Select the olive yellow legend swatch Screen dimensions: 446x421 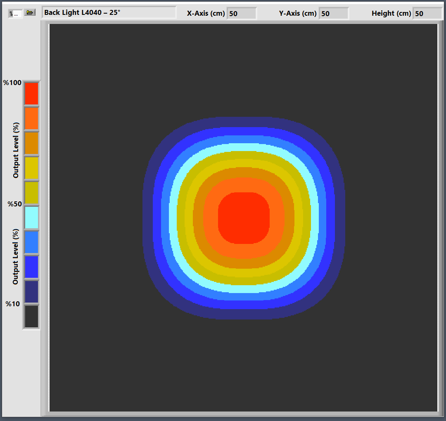(x=31, y=193)
